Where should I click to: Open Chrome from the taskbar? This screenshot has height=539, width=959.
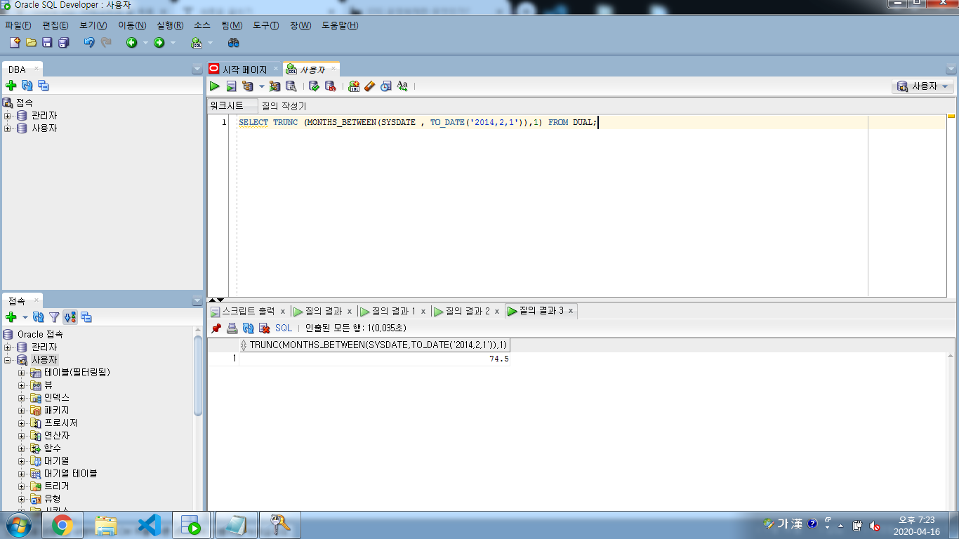(62, 524)
